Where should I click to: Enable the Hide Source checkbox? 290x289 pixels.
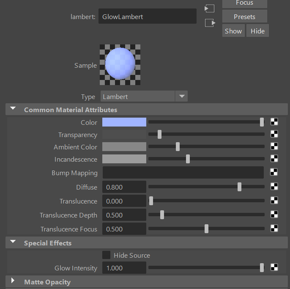(x=107, y=255)
